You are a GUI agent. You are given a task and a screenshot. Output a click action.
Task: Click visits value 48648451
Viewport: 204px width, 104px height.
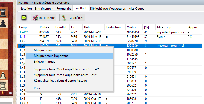click(x=133, y=32)
